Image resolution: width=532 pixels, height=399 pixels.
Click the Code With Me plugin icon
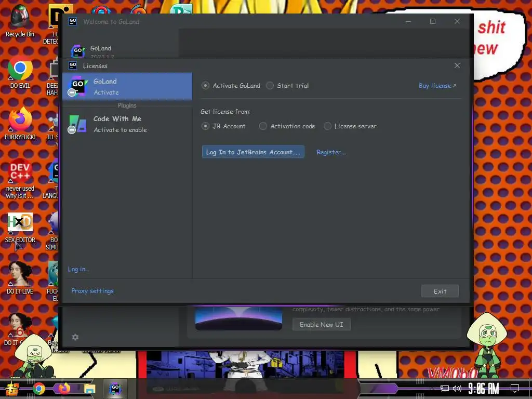[x=77, y=124]
